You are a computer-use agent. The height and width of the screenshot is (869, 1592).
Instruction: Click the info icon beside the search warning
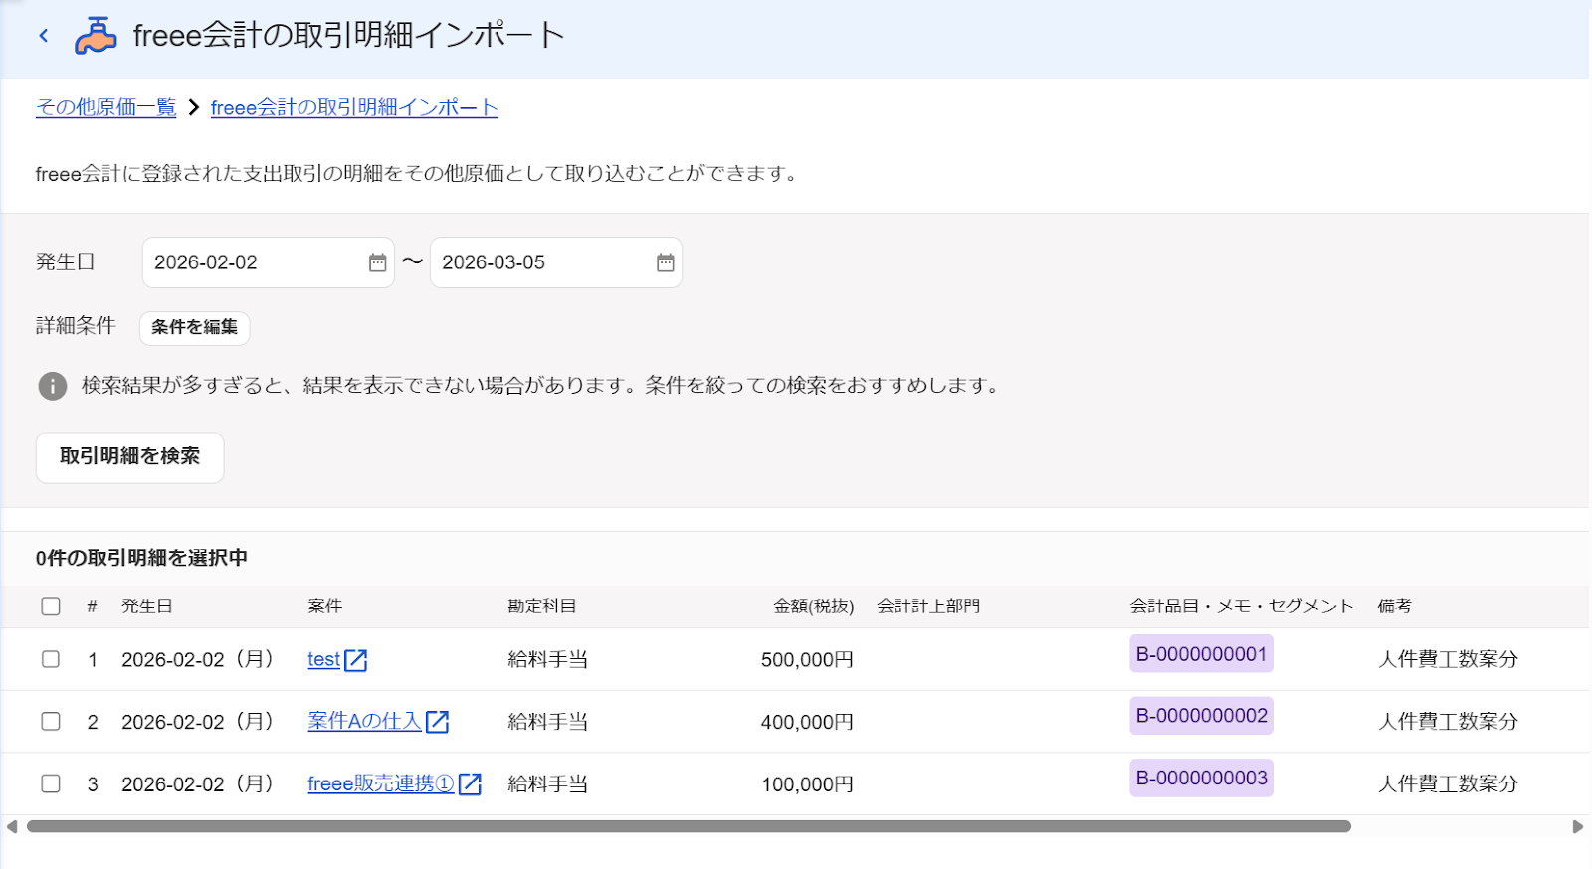53,386
